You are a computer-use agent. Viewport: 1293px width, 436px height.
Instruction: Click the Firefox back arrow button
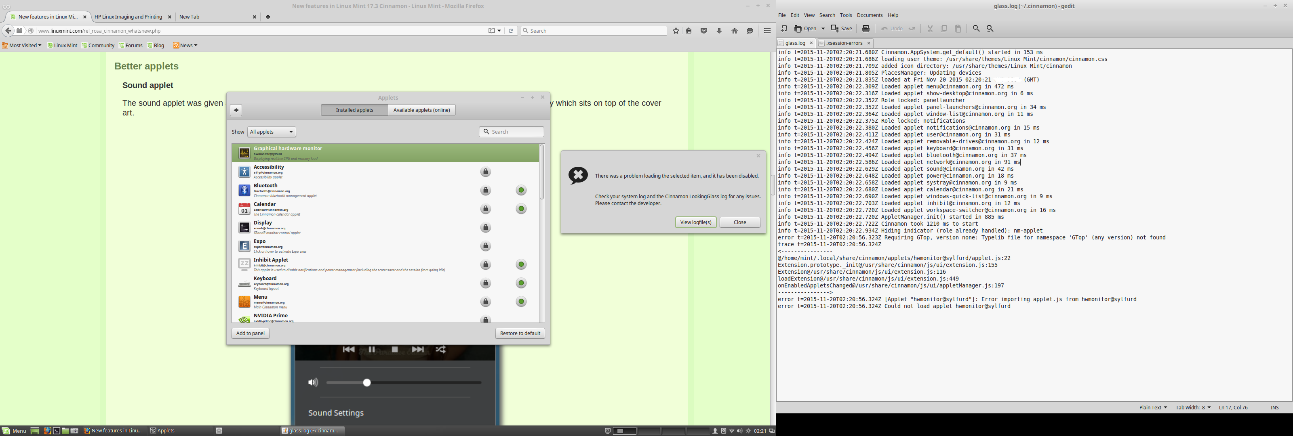coord(8,31)
